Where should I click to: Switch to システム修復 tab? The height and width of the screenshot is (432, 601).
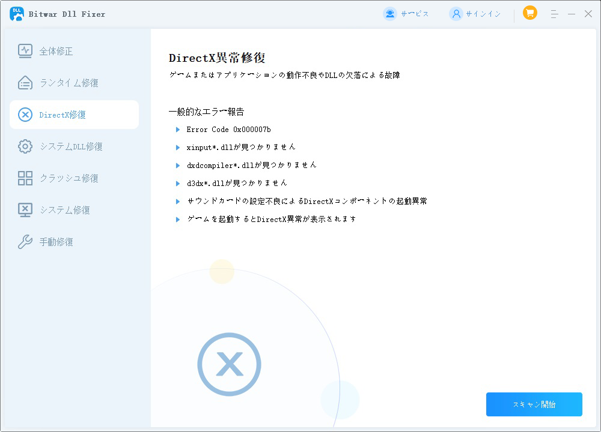(x=74, y=210)
